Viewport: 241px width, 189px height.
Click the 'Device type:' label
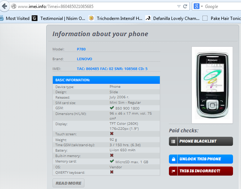(x=65, y=87)
